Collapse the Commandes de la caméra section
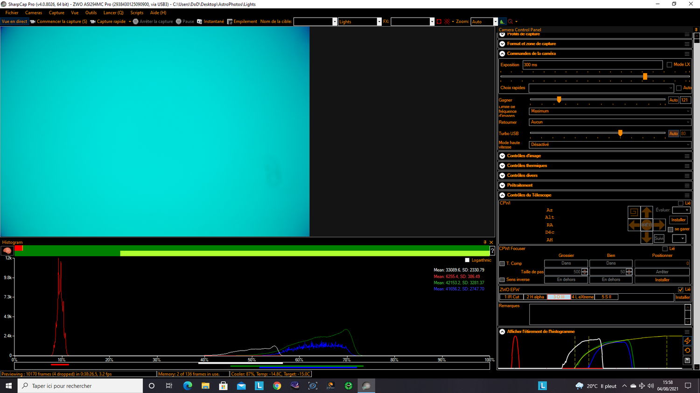700x393 pixels. pyautogui.click(x=502, y=53)
